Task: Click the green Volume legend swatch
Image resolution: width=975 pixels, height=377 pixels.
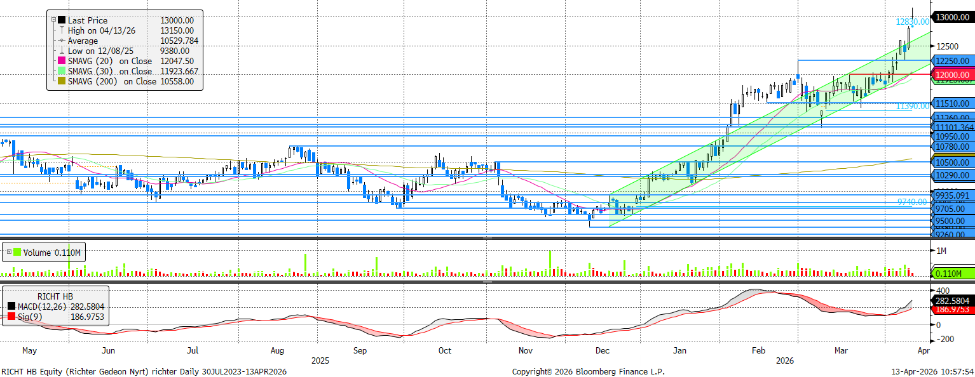Action: click(x=18, y=253)
